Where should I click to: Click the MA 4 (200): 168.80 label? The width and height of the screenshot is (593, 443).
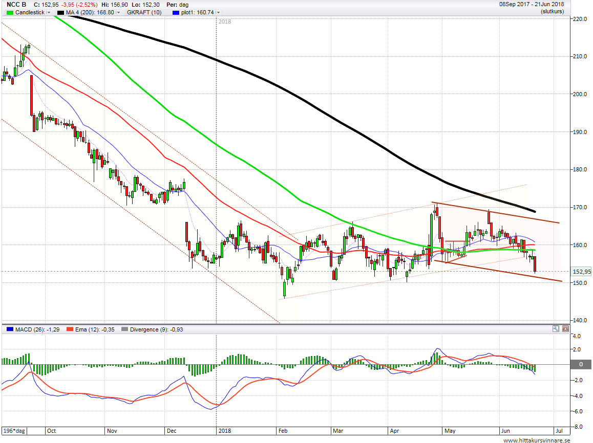click(90, 12)
